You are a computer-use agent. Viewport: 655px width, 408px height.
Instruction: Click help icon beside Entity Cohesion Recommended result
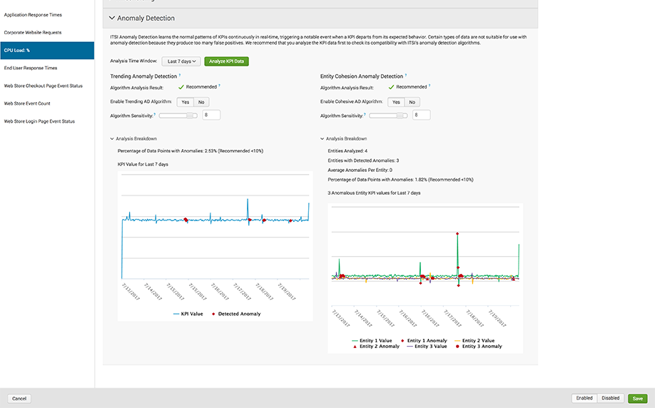tap(430, 86)
